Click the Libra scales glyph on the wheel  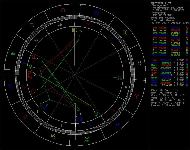[13, 53]
